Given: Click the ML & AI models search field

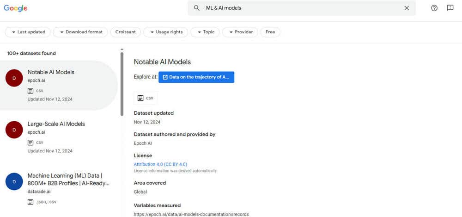Looking at the screenshot, I should (301, 8).
